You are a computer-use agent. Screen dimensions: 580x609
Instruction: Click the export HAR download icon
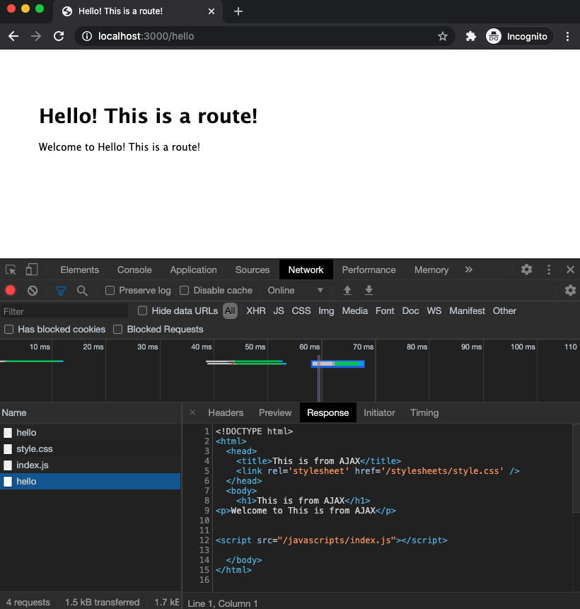click(x=369, y=290)
